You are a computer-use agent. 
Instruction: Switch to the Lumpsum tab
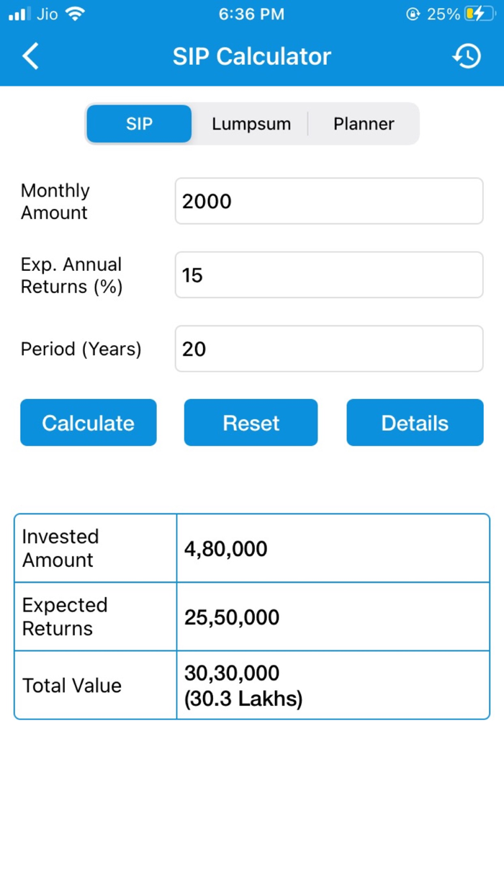click(x=251, y=123)
